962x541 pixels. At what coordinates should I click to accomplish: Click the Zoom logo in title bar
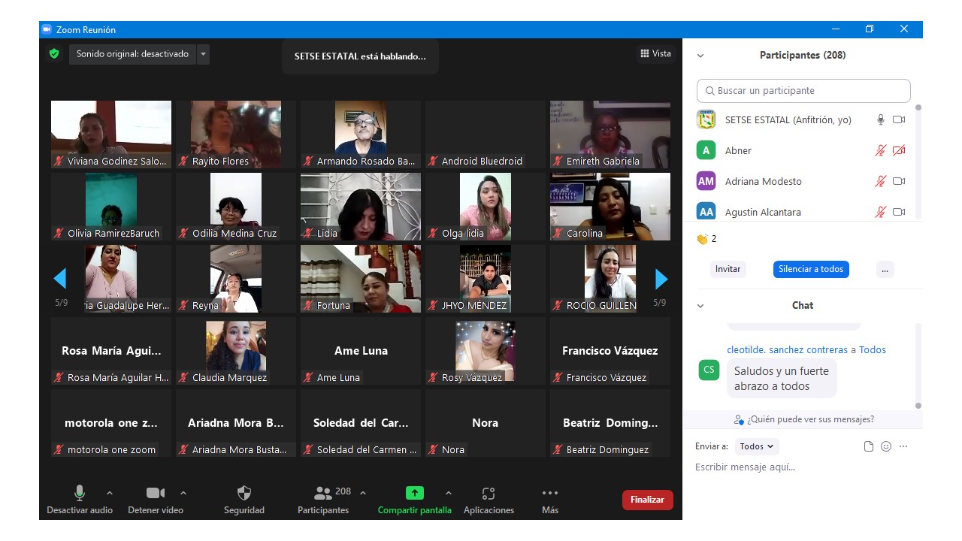pyautogui.click(x=47, y=29)
